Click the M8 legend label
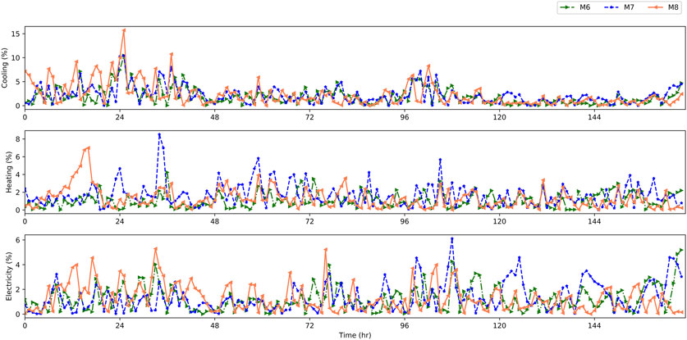Image resolution: width=687 pixels, height=340 pixels. pos(675,7)
